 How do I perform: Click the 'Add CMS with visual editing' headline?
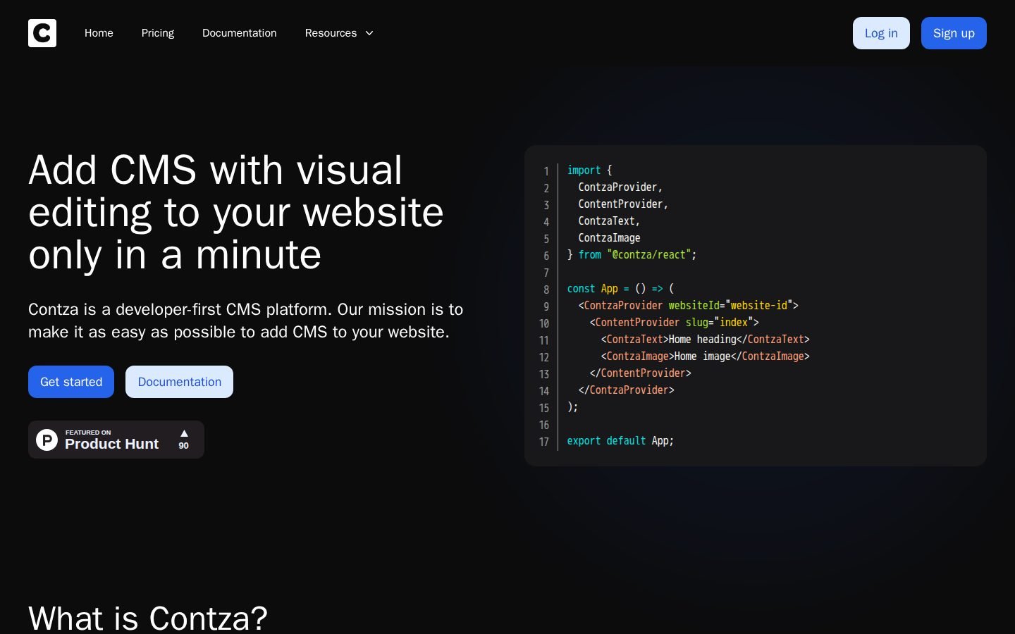[236, 212]
